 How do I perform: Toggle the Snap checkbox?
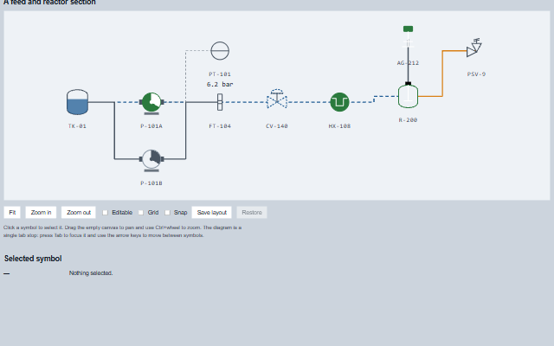point(167,213)
